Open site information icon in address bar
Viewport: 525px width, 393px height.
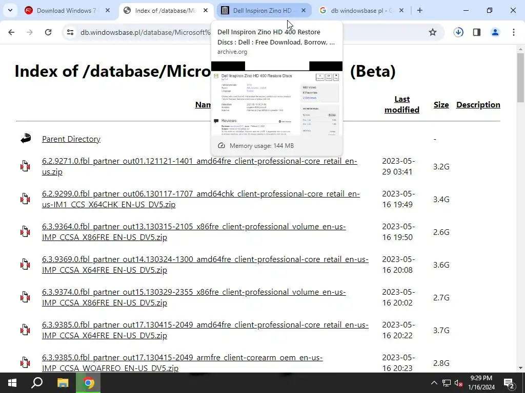tap(70, 32)
